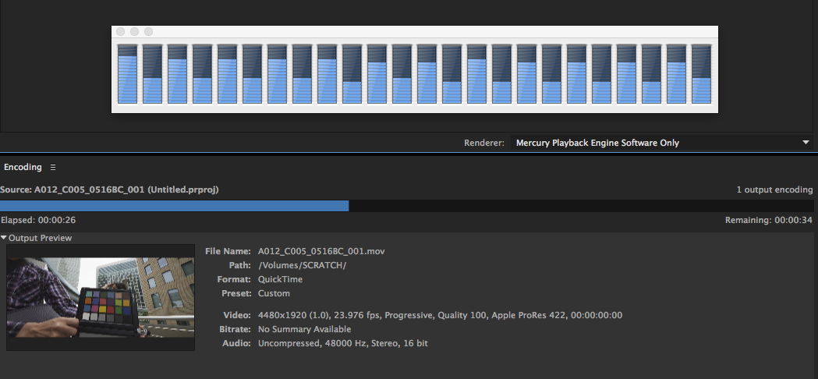This screenshot has height=379, width=818.
Task: Zoom the CPU meter window
Action: pyautogui.click(x=149, y=32)
